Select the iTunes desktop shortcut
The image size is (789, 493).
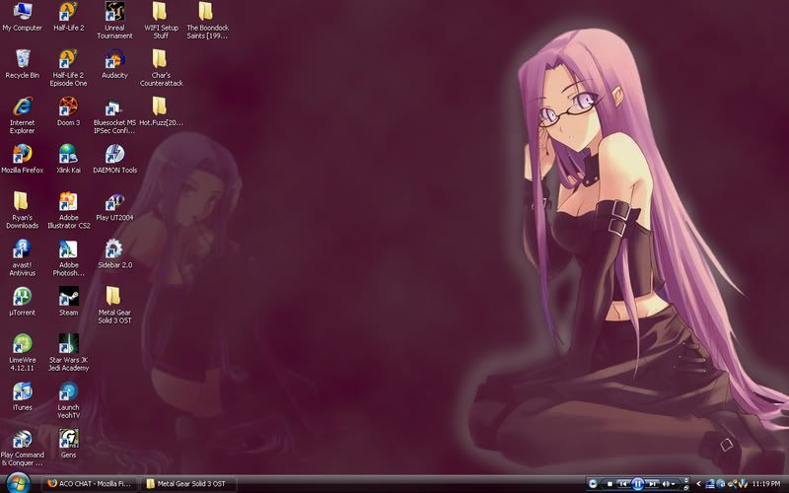coord(22,390)
